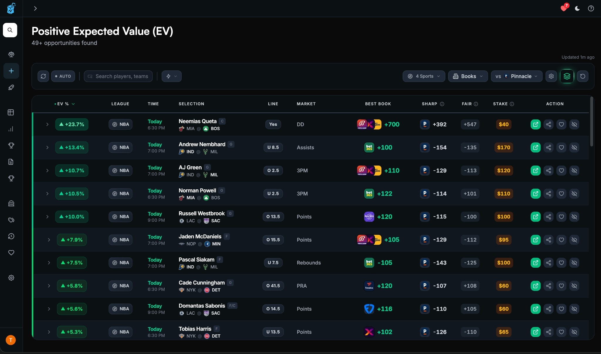This screenshot has height=354, width=601.
Task: Share the Andrew Nembhard bet
Action: [548, 147]
